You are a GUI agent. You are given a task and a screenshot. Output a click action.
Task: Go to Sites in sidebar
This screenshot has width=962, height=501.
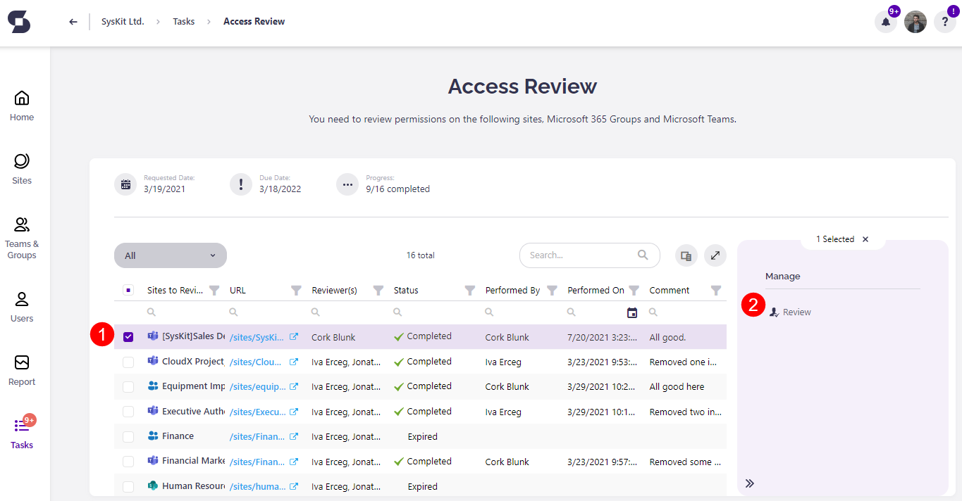tap(22, 169)
